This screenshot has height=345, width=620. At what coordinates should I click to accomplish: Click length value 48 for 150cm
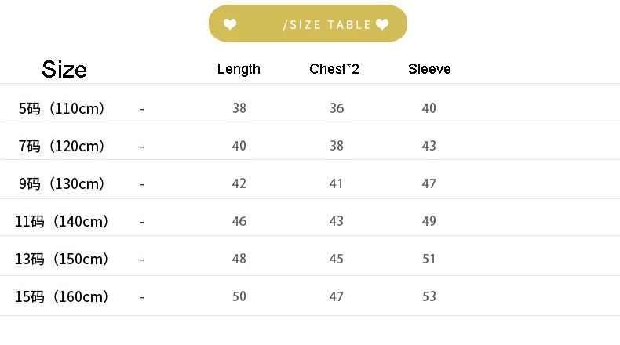click(239, 260)
